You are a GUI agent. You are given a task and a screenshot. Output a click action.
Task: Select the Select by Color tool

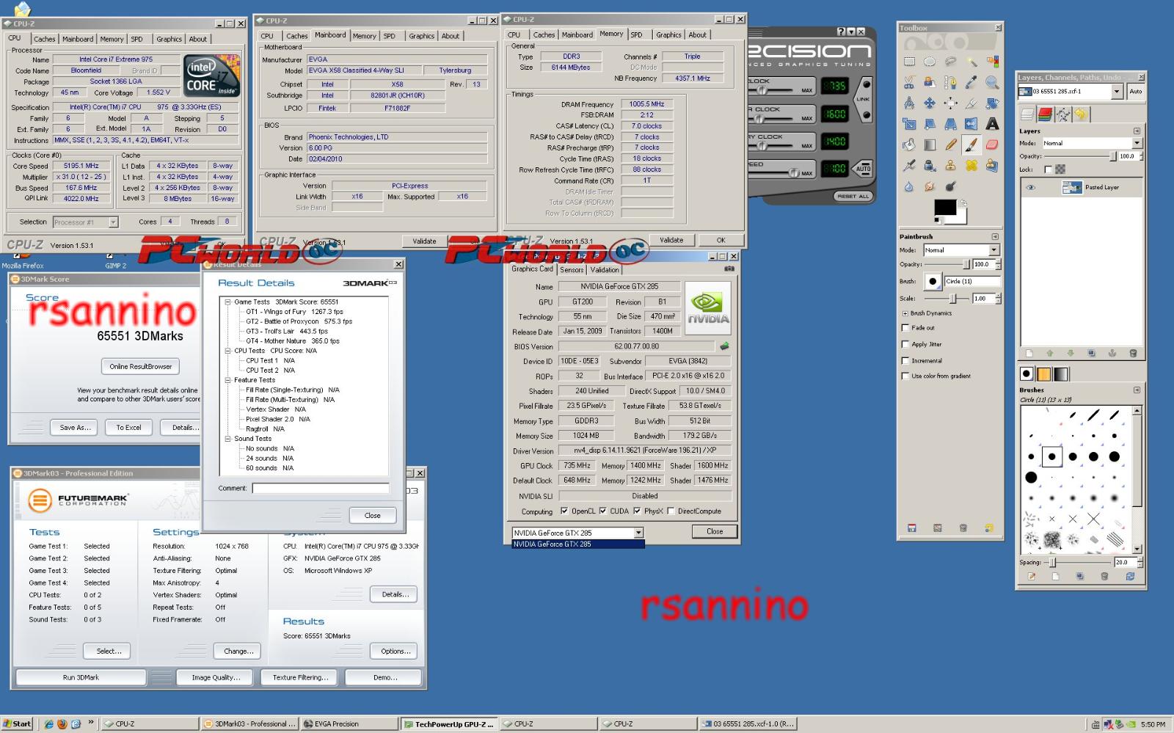click(992, 62)
